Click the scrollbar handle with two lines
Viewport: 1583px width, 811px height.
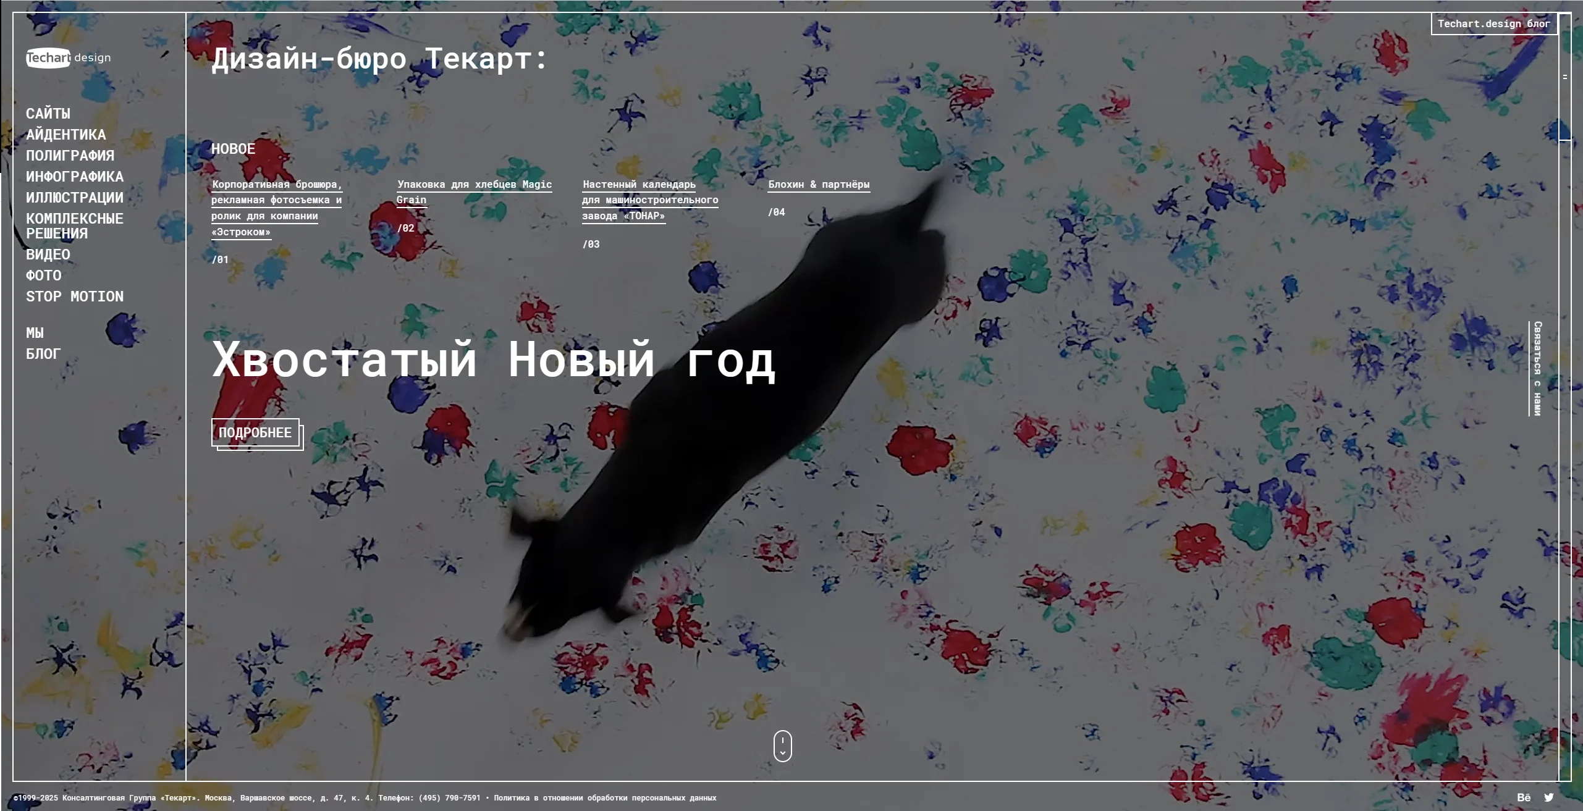pos(1564,77)
